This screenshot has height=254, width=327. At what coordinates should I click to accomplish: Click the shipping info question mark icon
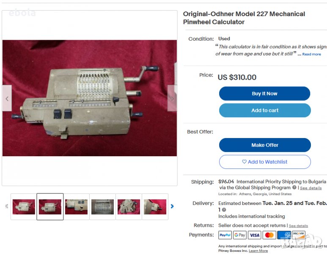click(294, 188)
